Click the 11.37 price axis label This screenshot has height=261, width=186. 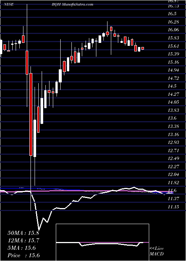(x=173, y=199)
